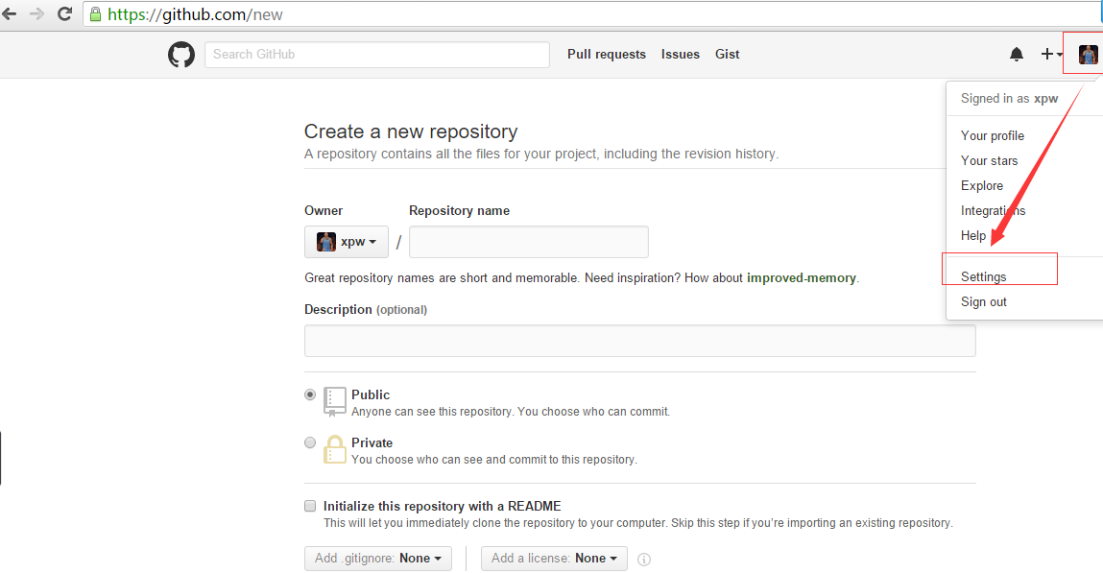The image size is (1103, 573).
Task: Open the plus create-new dropdown
Action: (x=1052, y=54)
